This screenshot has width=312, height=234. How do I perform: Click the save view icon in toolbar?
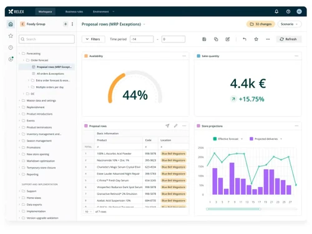pyautogui.click(x=204, y=39)
